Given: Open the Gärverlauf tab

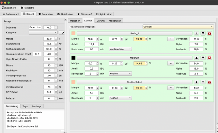Looking at the screenshot, I should (x=84, y=14).
